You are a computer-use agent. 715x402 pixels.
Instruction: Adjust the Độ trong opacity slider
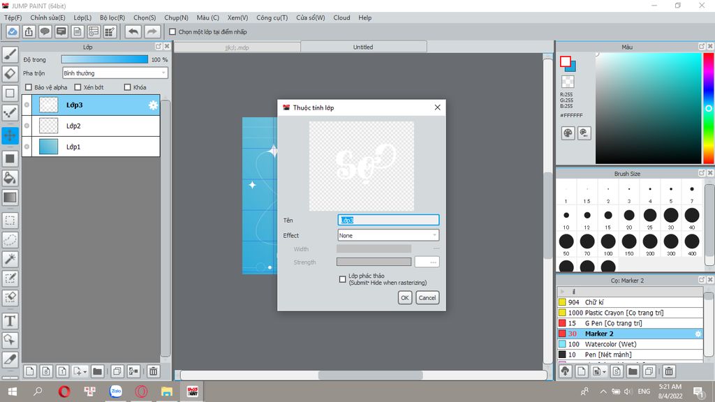point(105,60)
